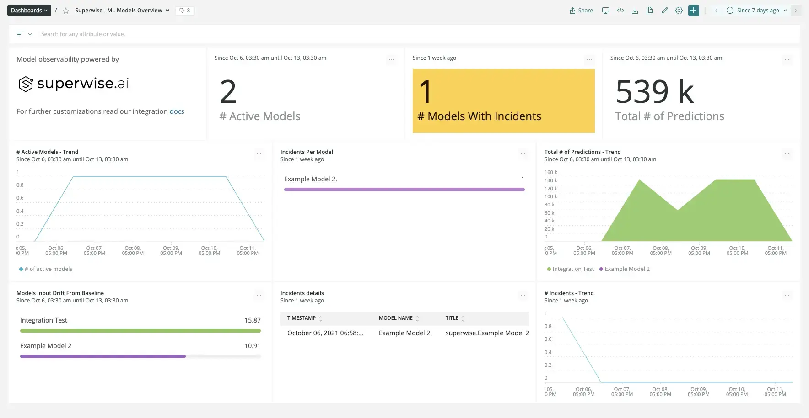
Task: Click the 539 k predictions value
Action: 655,92
